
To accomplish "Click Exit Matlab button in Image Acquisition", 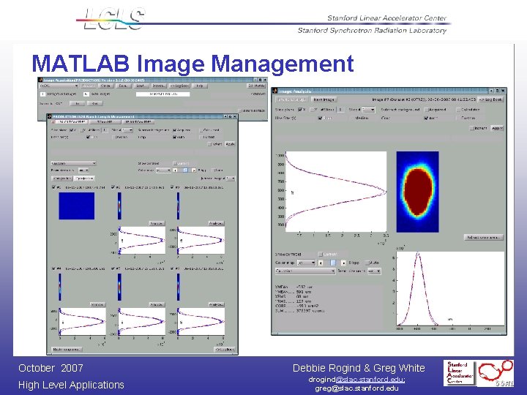I will (256, 86).
